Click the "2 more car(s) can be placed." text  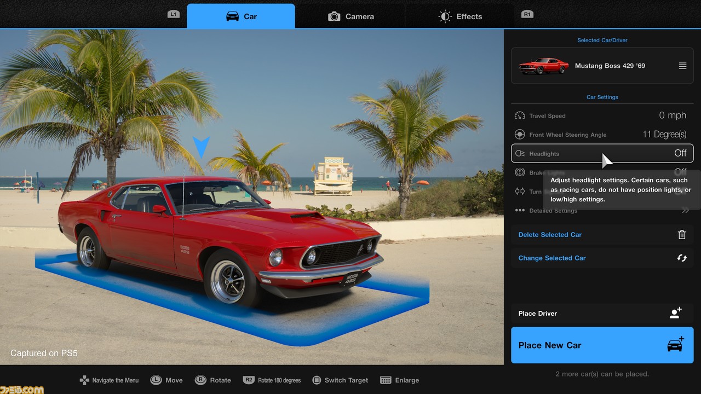pos(602,374)
